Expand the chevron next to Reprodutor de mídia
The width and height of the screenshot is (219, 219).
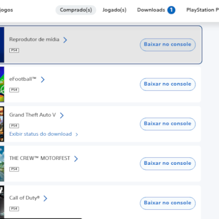pos(65,40)
